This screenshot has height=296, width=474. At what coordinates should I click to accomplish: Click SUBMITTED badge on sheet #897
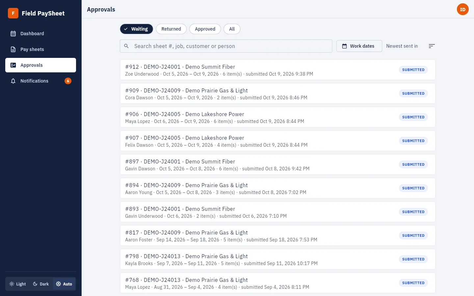coord(413,164)
